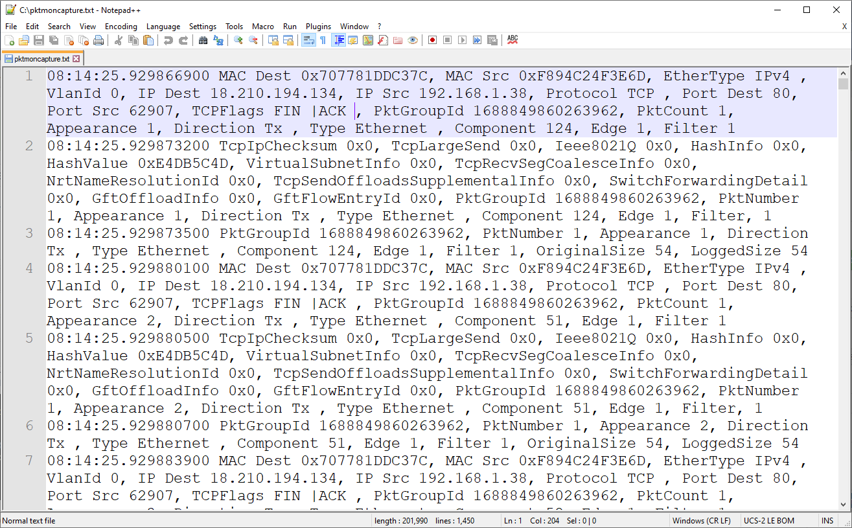Play back the recorded macro

click(x=461, y=40)
